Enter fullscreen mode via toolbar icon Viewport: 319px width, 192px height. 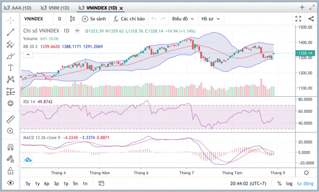[298, 19]
